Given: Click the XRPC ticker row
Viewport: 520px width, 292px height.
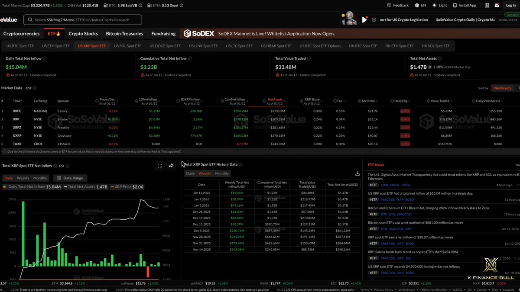Looking at the screenshot, I should tap(260, 111).
